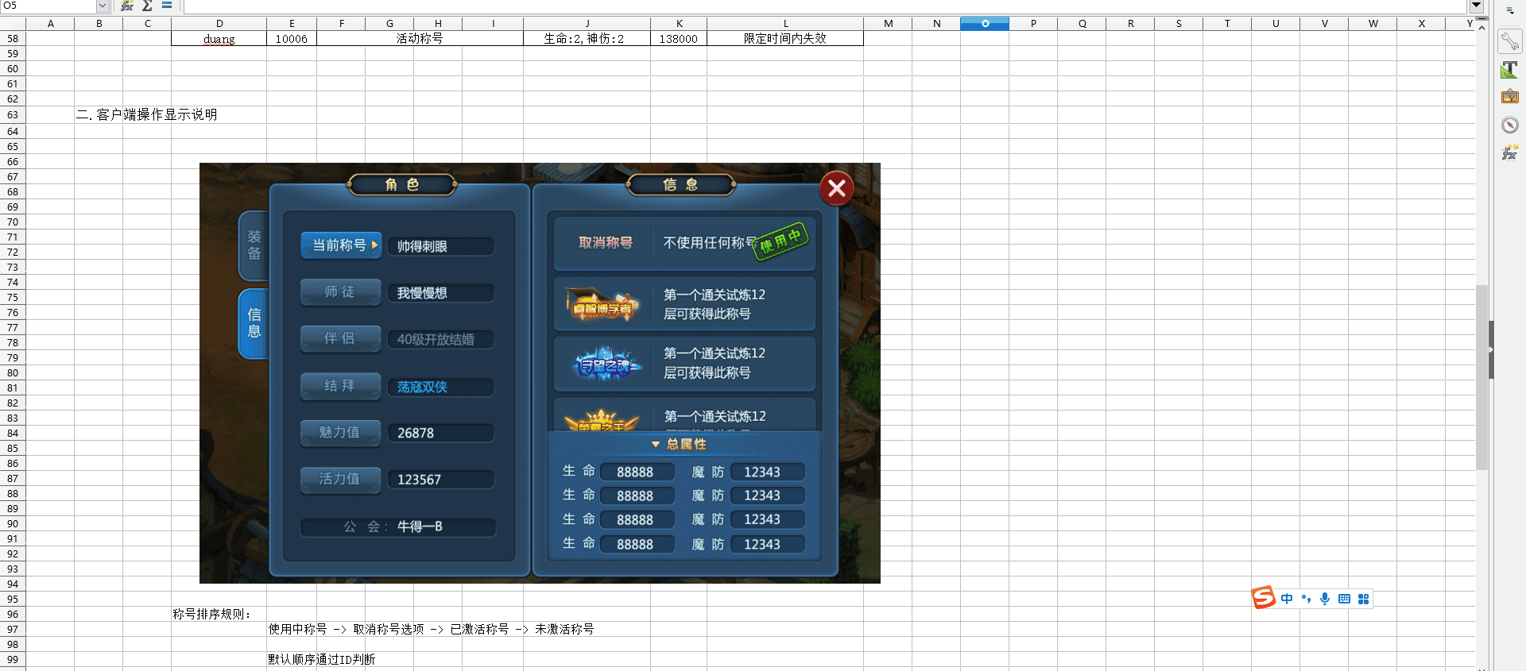Select highlighted column O header

(985, 24)
